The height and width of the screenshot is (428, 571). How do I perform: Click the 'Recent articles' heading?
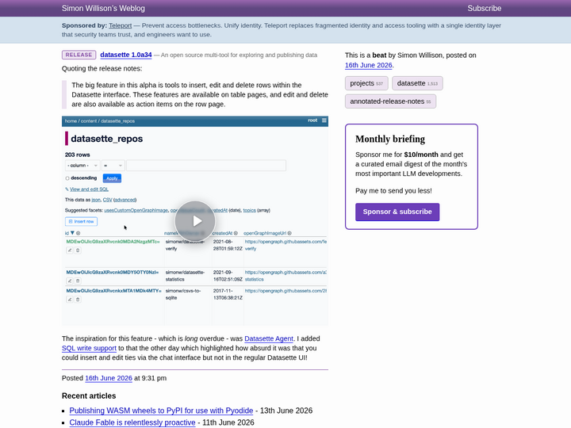89,396
